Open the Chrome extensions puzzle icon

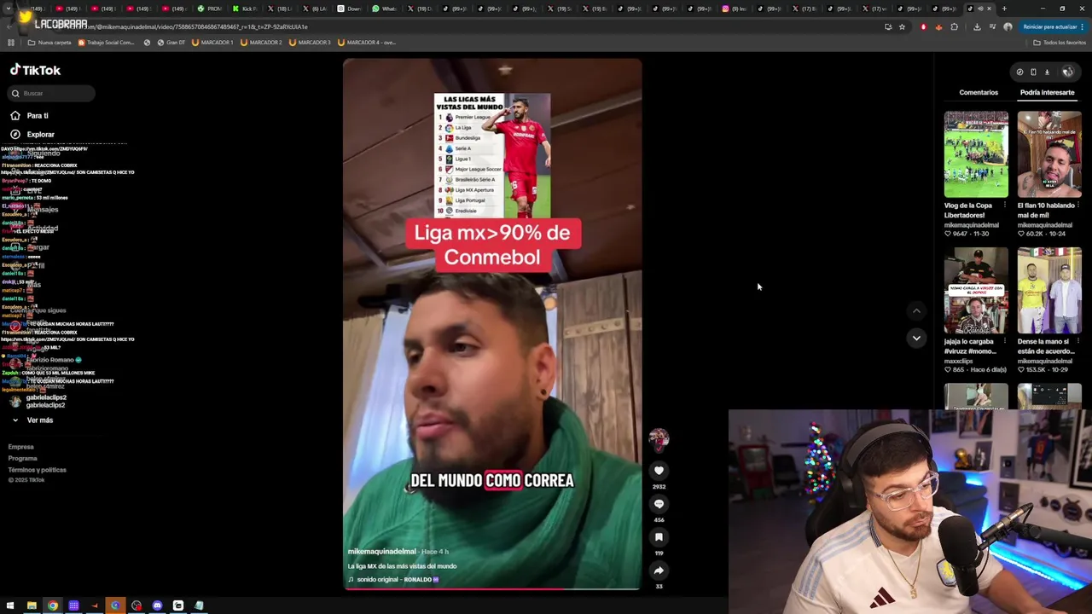[x=954, y=26]
